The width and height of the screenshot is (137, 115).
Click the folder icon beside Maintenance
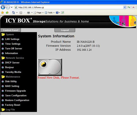pos(3,77)
